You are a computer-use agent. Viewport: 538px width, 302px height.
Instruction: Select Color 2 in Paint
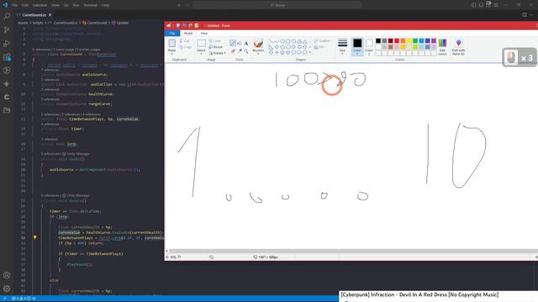tap(369, 47)
